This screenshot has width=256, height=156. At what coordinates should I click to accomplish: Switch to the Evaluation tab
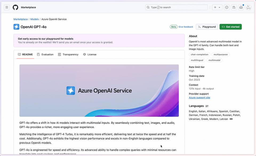(x=45, y=54)
